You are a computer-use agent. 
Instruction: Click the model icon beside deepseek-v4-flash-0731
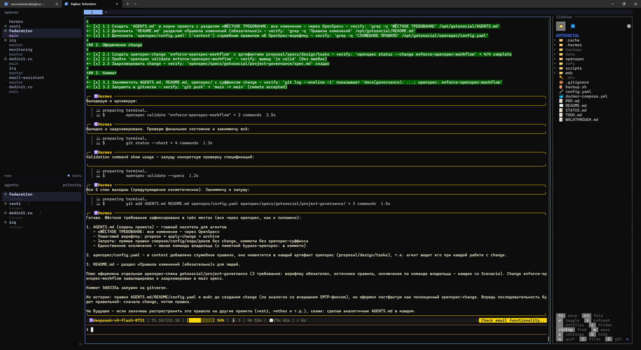pyautogui.click(x=91, y=320)
